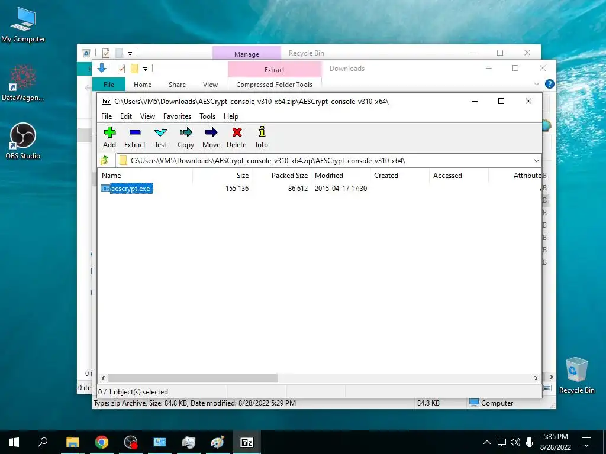Image resolution: width=606 pixels, height=454 pixels.
Task: Open the Downloads quick access toolbar dropdown
Action: pos(146,69)
